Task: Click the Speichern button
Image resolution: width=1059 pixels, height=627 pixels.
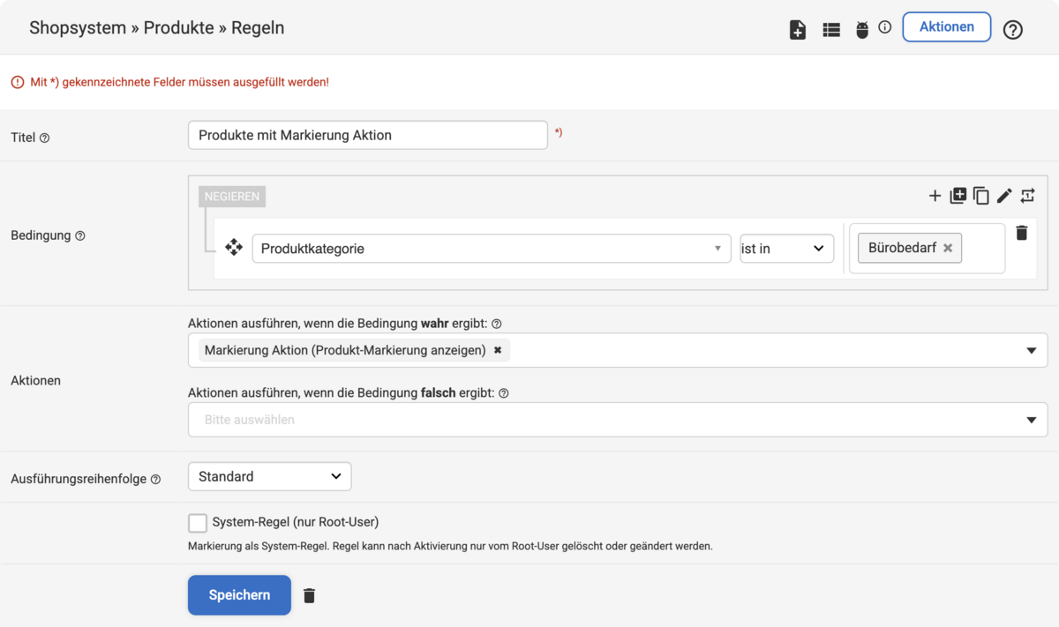Action: tap(239, 595)
